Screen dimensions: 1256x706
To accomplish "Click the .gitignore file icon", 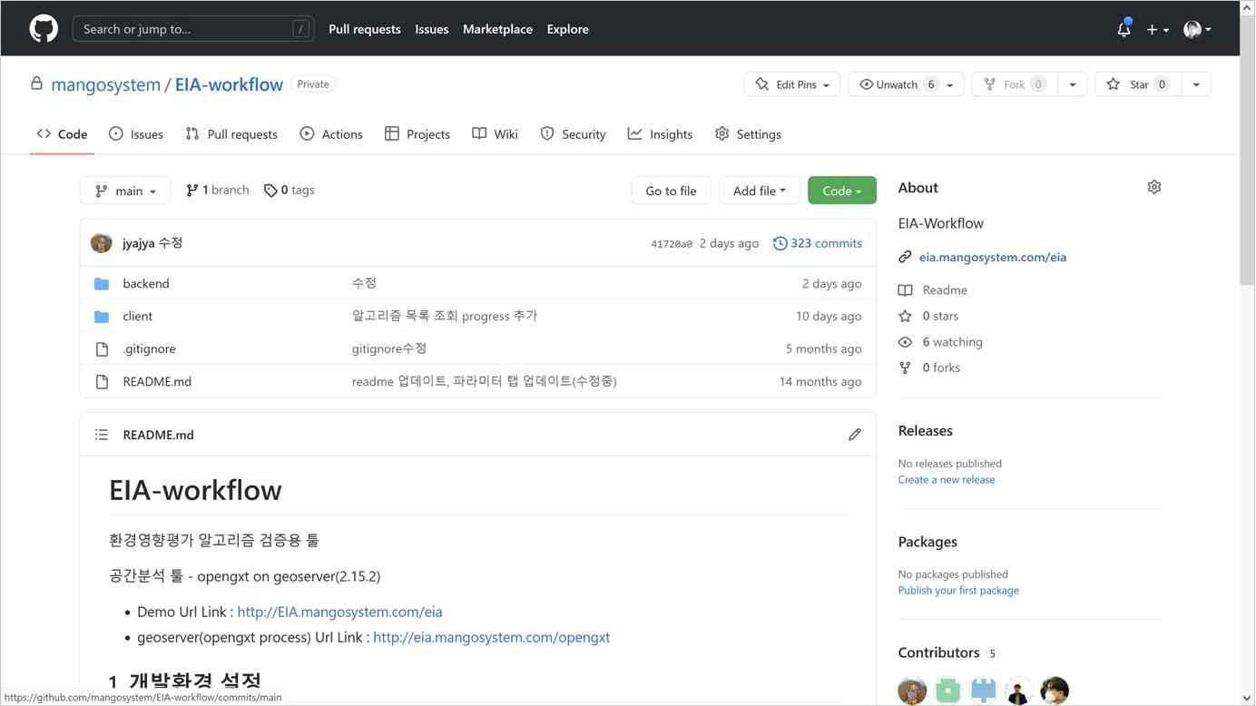I will coord(102,349).
